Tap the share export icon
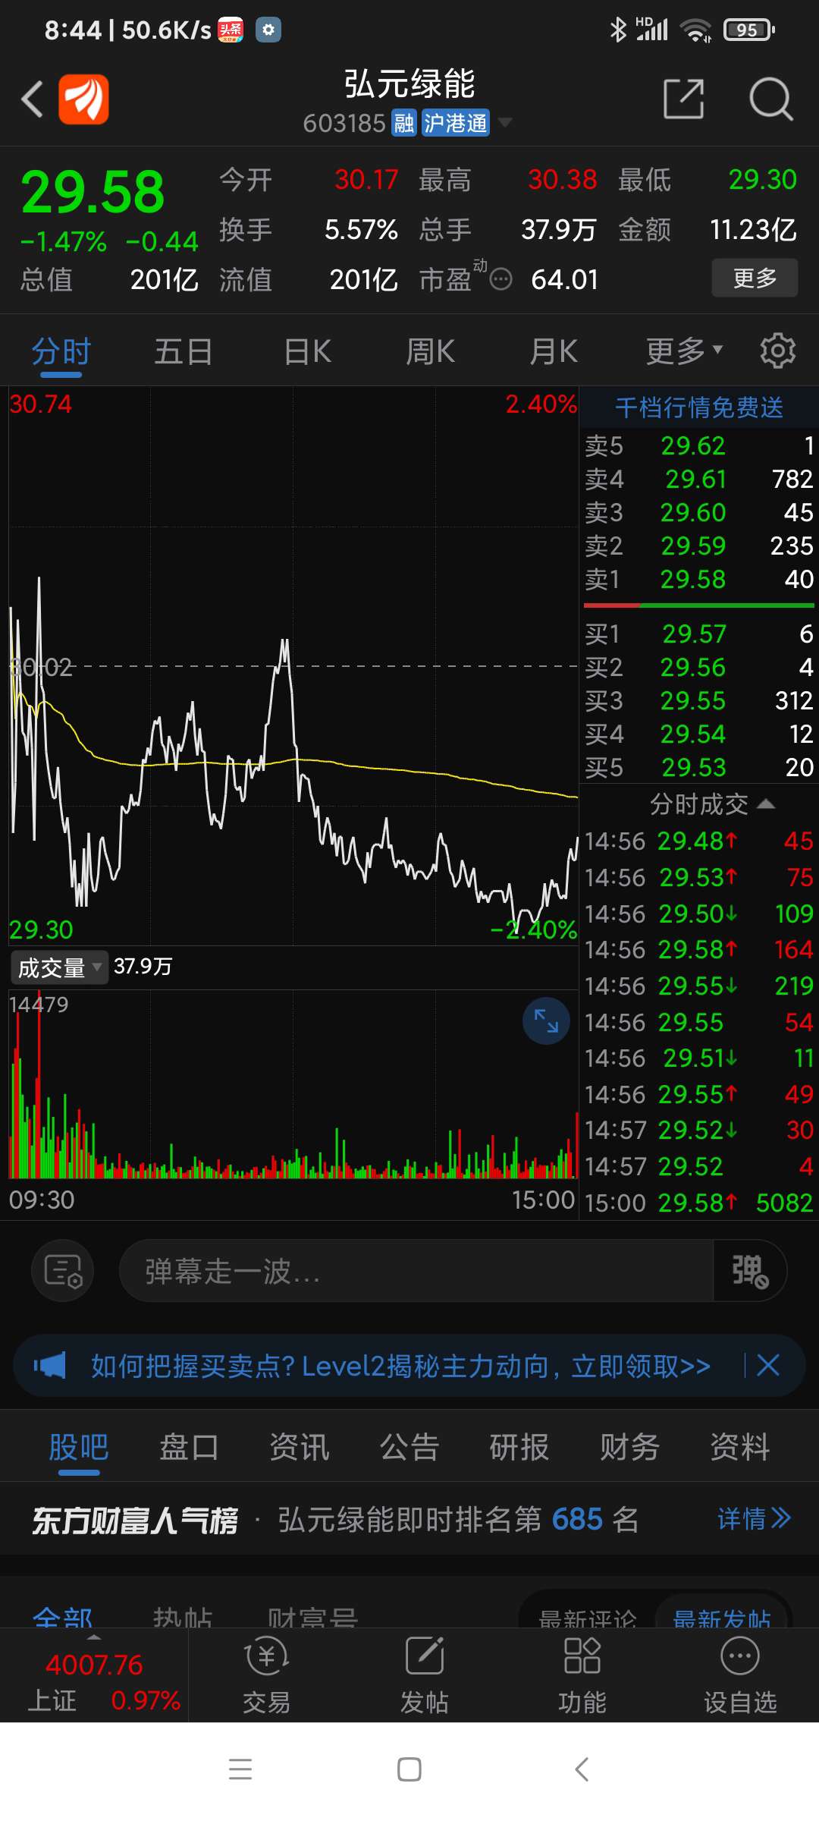This screenshot has height=1821, width=819. tap(684, 99)
